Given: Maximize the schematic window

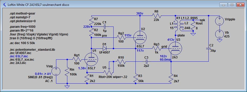Looking at the screenshot, I should [232, 5].
